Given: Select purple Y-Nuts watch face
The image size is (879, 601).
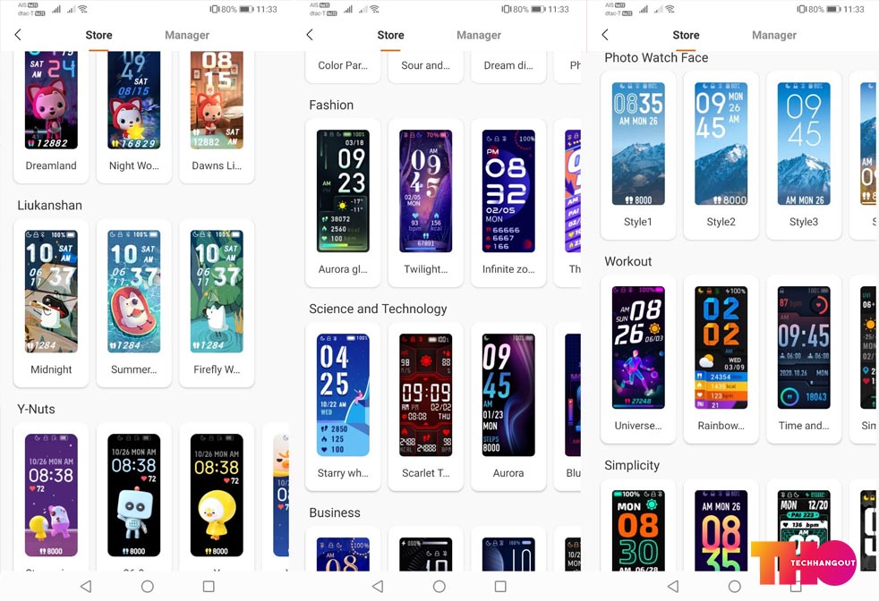Looking at the screenshot, I should (x=51, y=497).
